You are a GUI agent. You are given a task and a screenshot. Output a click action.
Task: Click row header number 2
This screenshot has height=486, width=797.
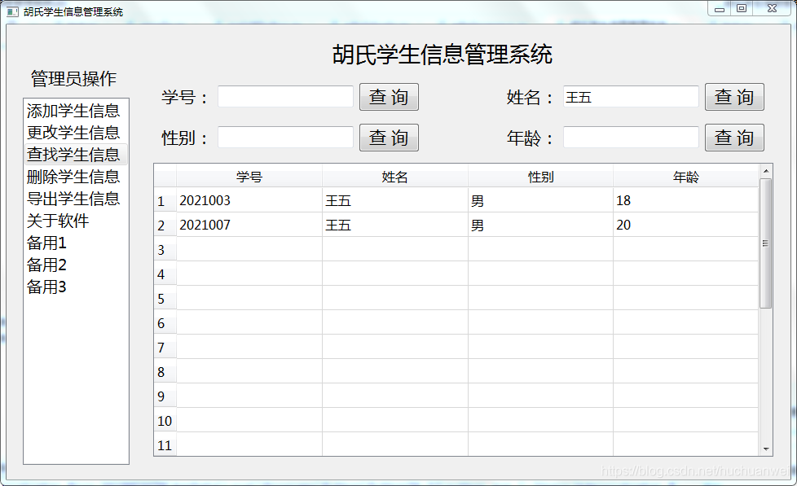pos(165,225)
